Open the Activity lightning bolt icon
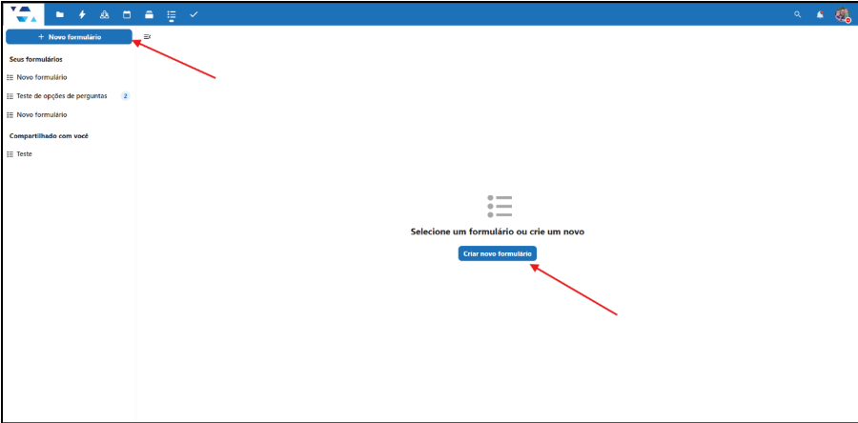The image size is (858, 423). (82, 14)
